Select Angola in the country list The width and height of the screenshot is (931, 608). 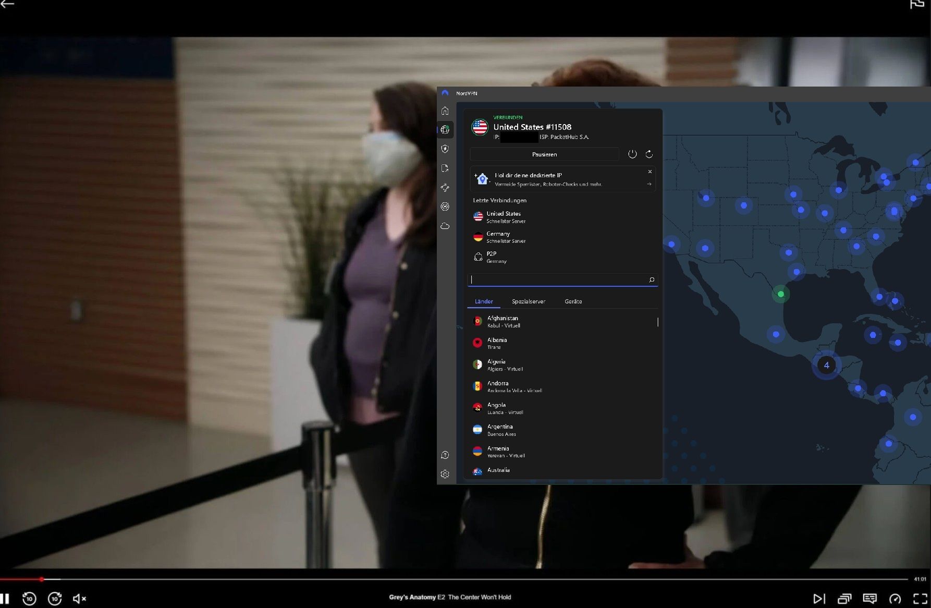(x=562, y=408)
